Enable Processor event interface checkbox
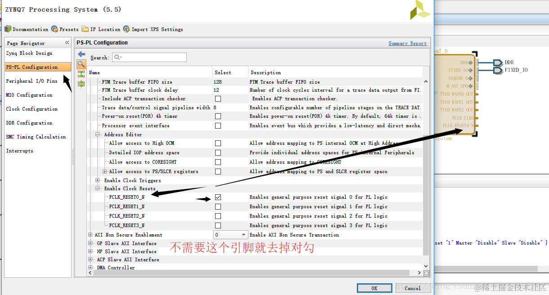The height and width of the screenshot is (295, 549). click(218, 126)
